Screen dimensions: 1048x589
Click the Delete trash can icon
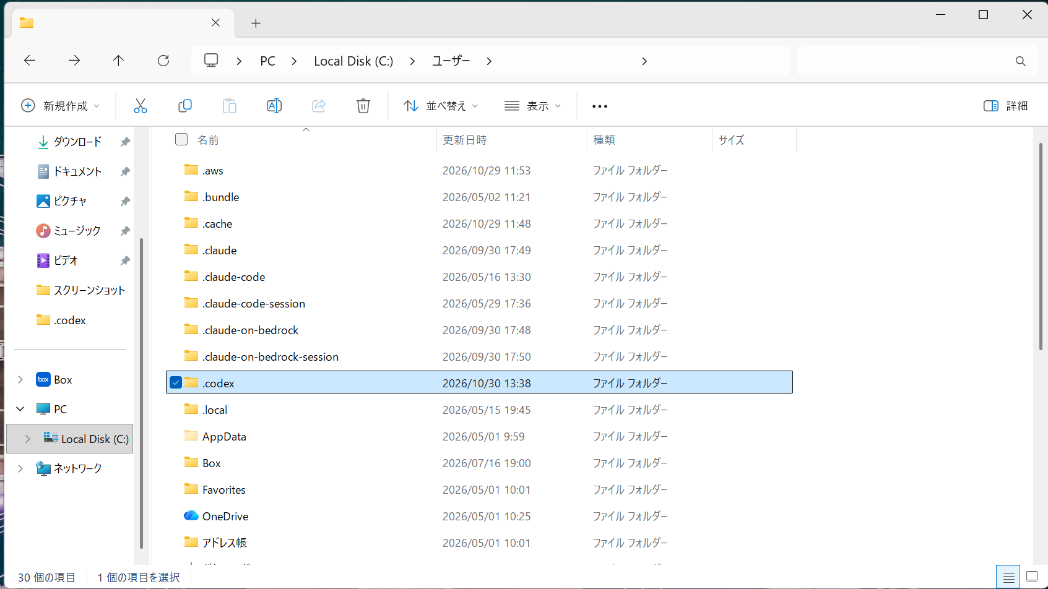point(363,106)
